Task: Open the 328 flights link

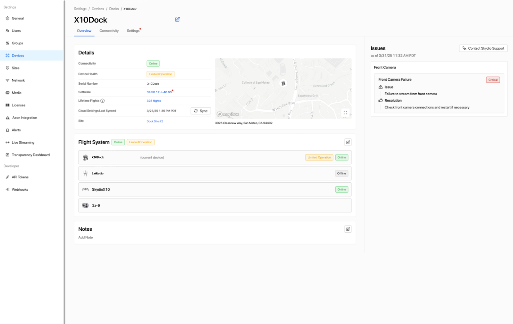Action: [154, 101]
